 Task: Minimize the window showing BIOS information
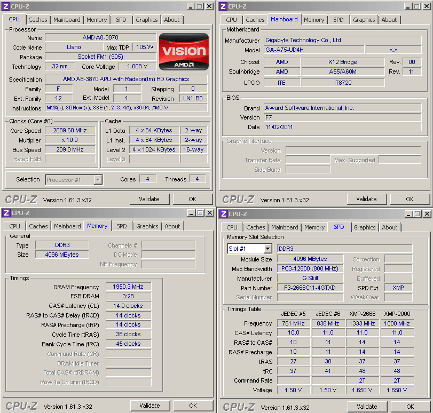pos(407,6)
